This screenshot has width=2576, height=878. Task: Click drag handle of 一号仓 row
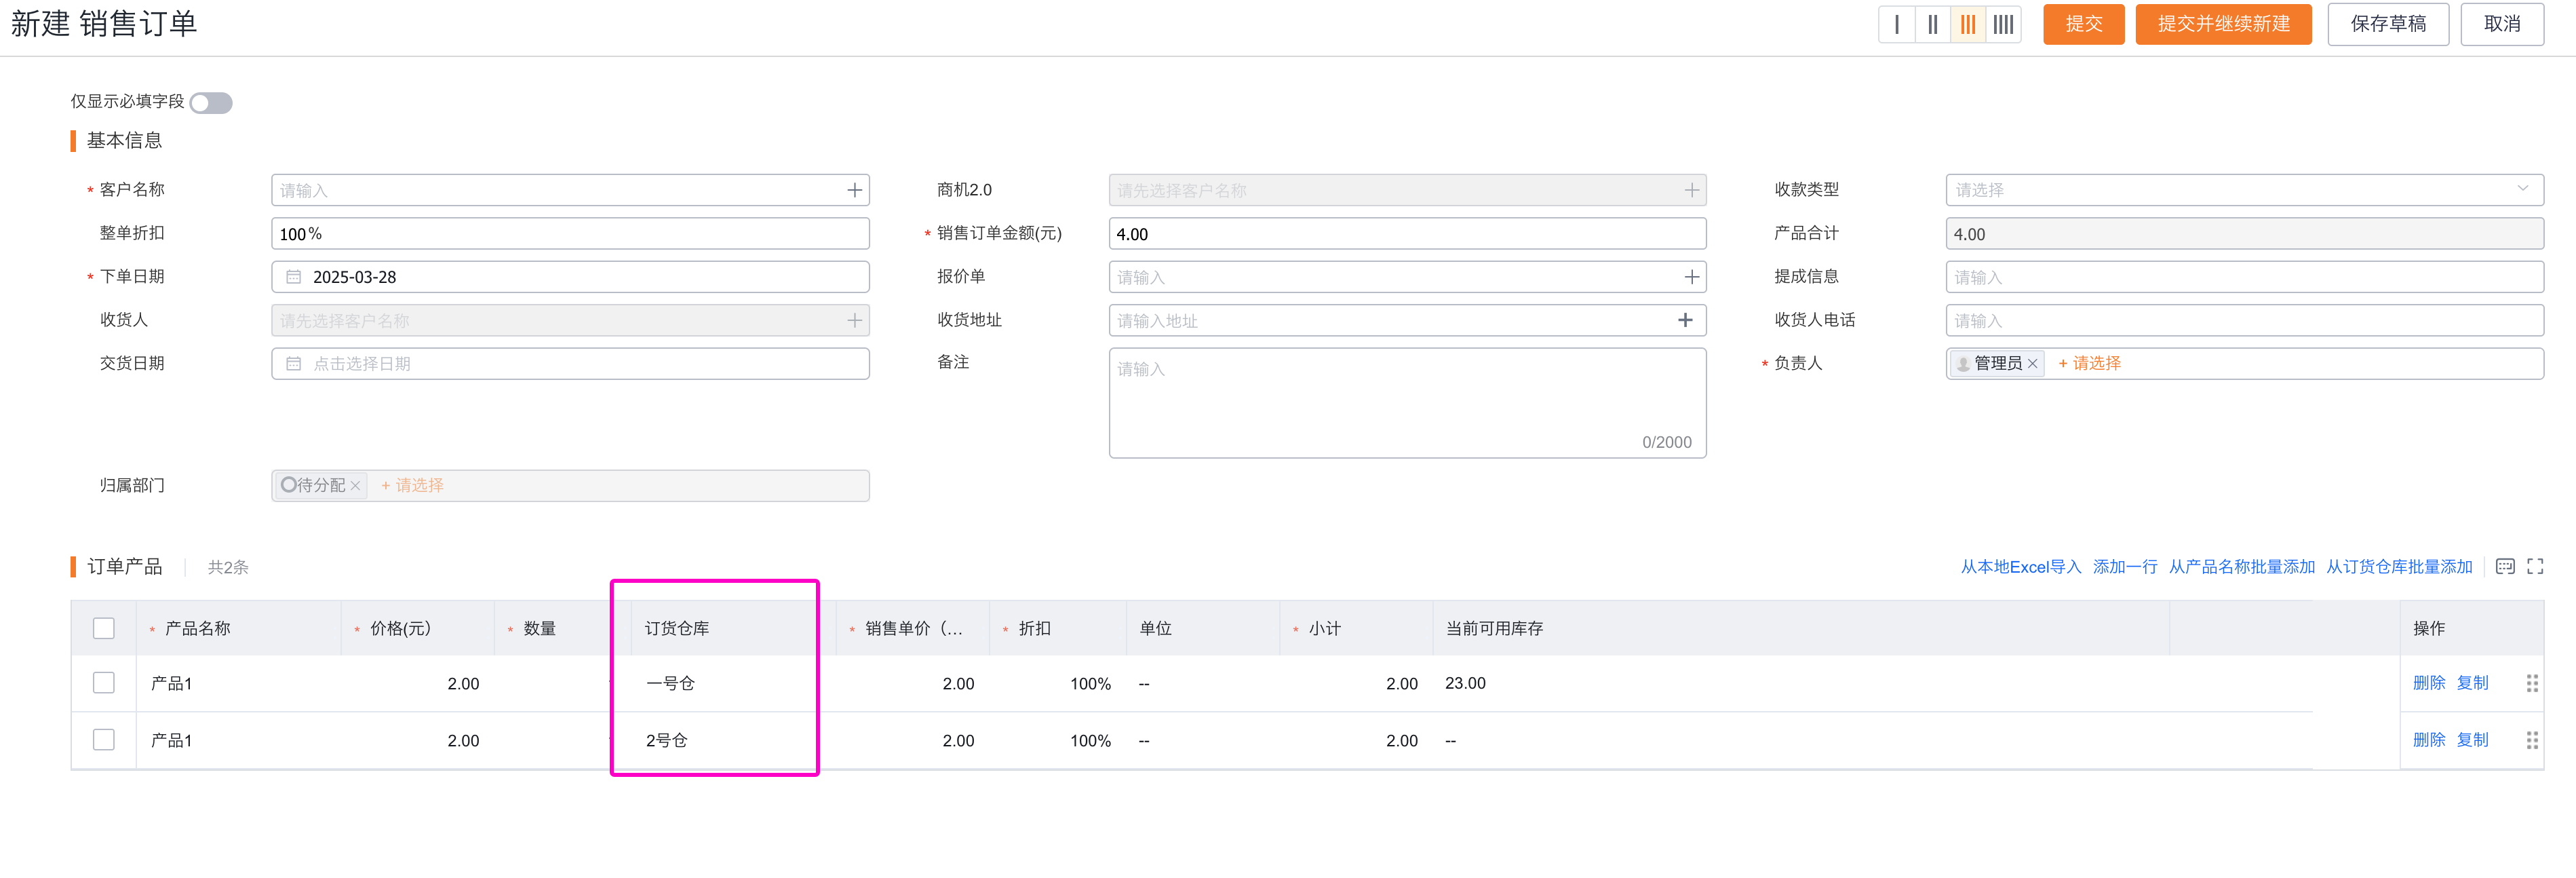coord(2532,684)
